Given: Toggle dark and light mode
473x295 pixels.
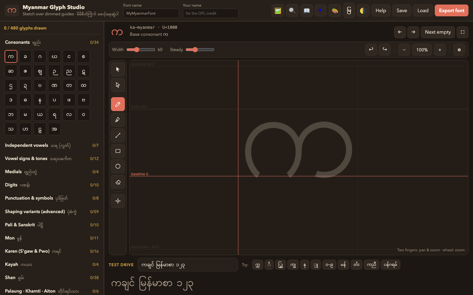Looking at the screenshot, I should click(363, 10).
